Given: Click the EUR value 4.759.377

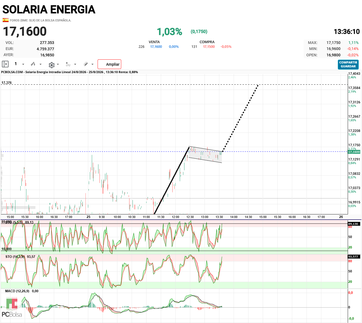Looking at the screenshot, I should tap(45, 49).
